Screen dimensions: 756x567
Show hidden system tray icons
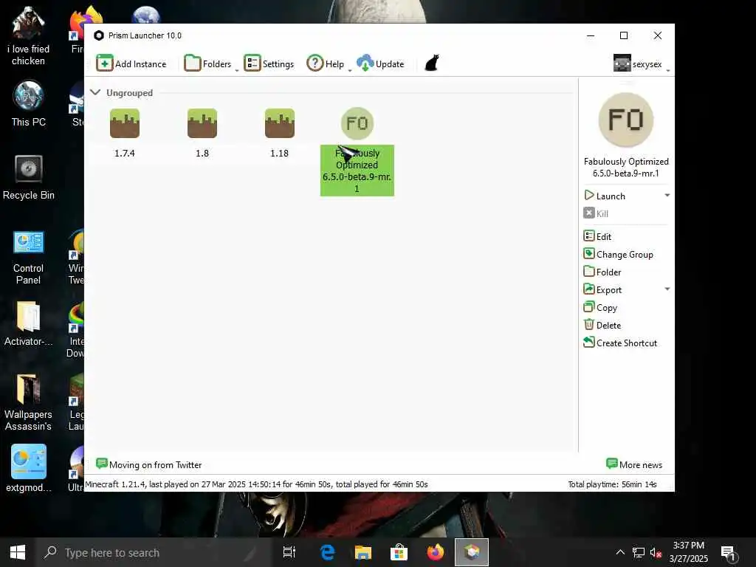point(620,552)
